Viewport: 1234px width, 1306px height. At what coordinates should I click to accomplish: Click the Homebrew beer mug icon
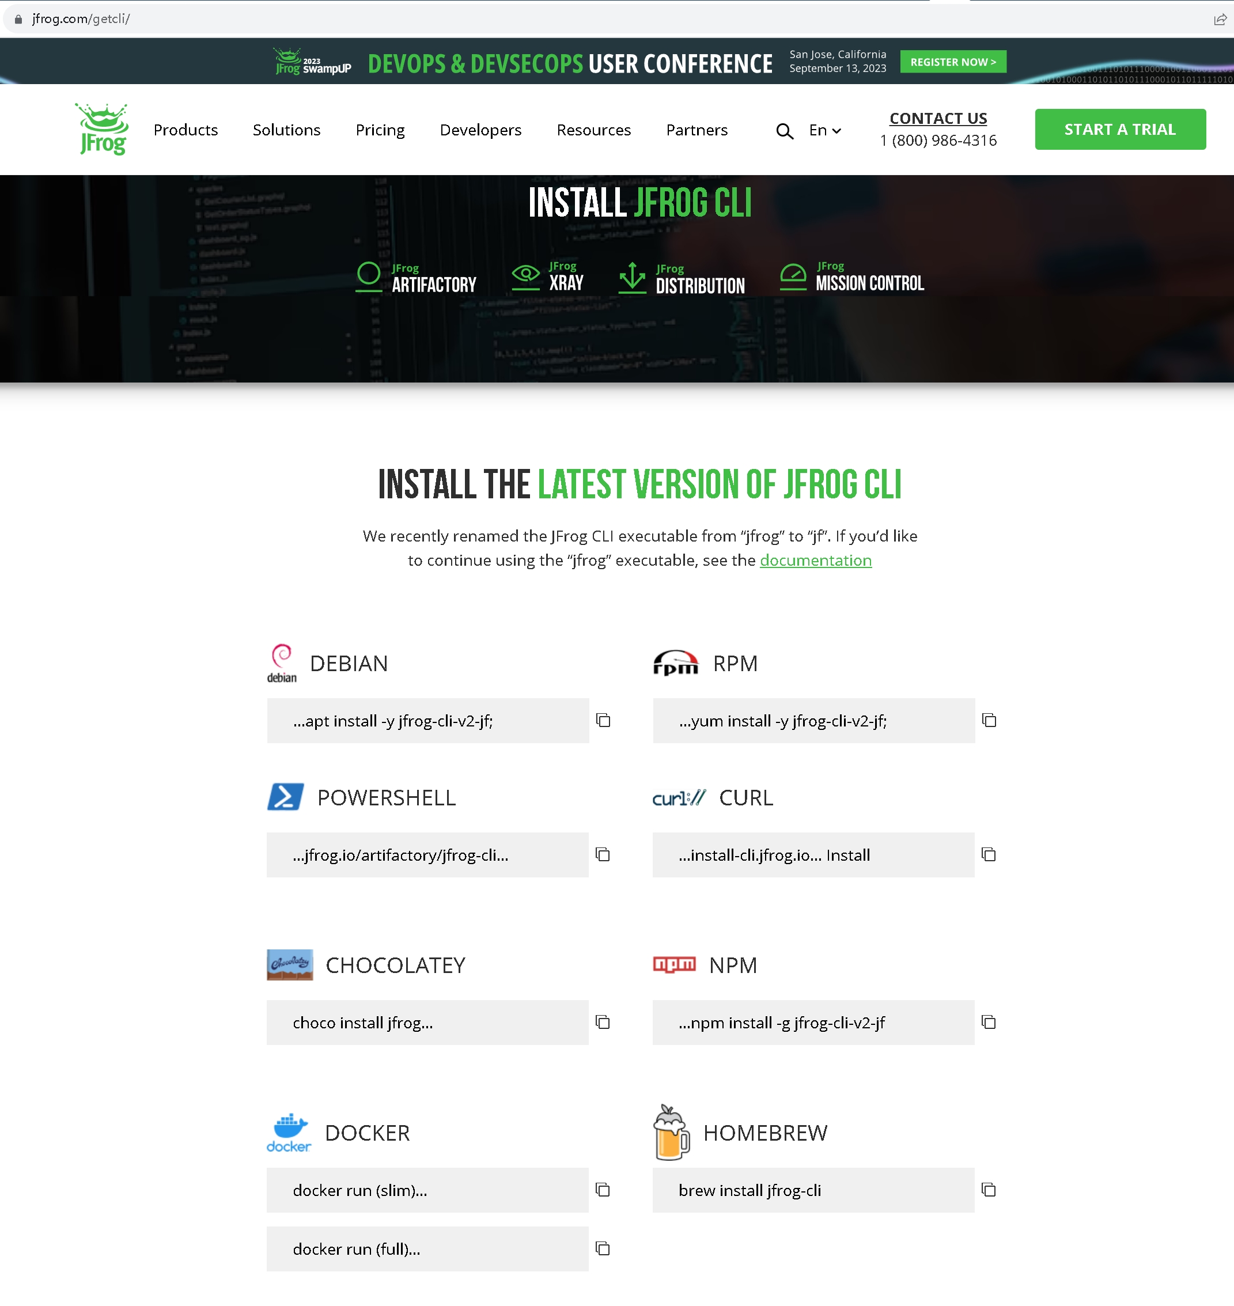pyautogui.click(x=671, y=1131)
